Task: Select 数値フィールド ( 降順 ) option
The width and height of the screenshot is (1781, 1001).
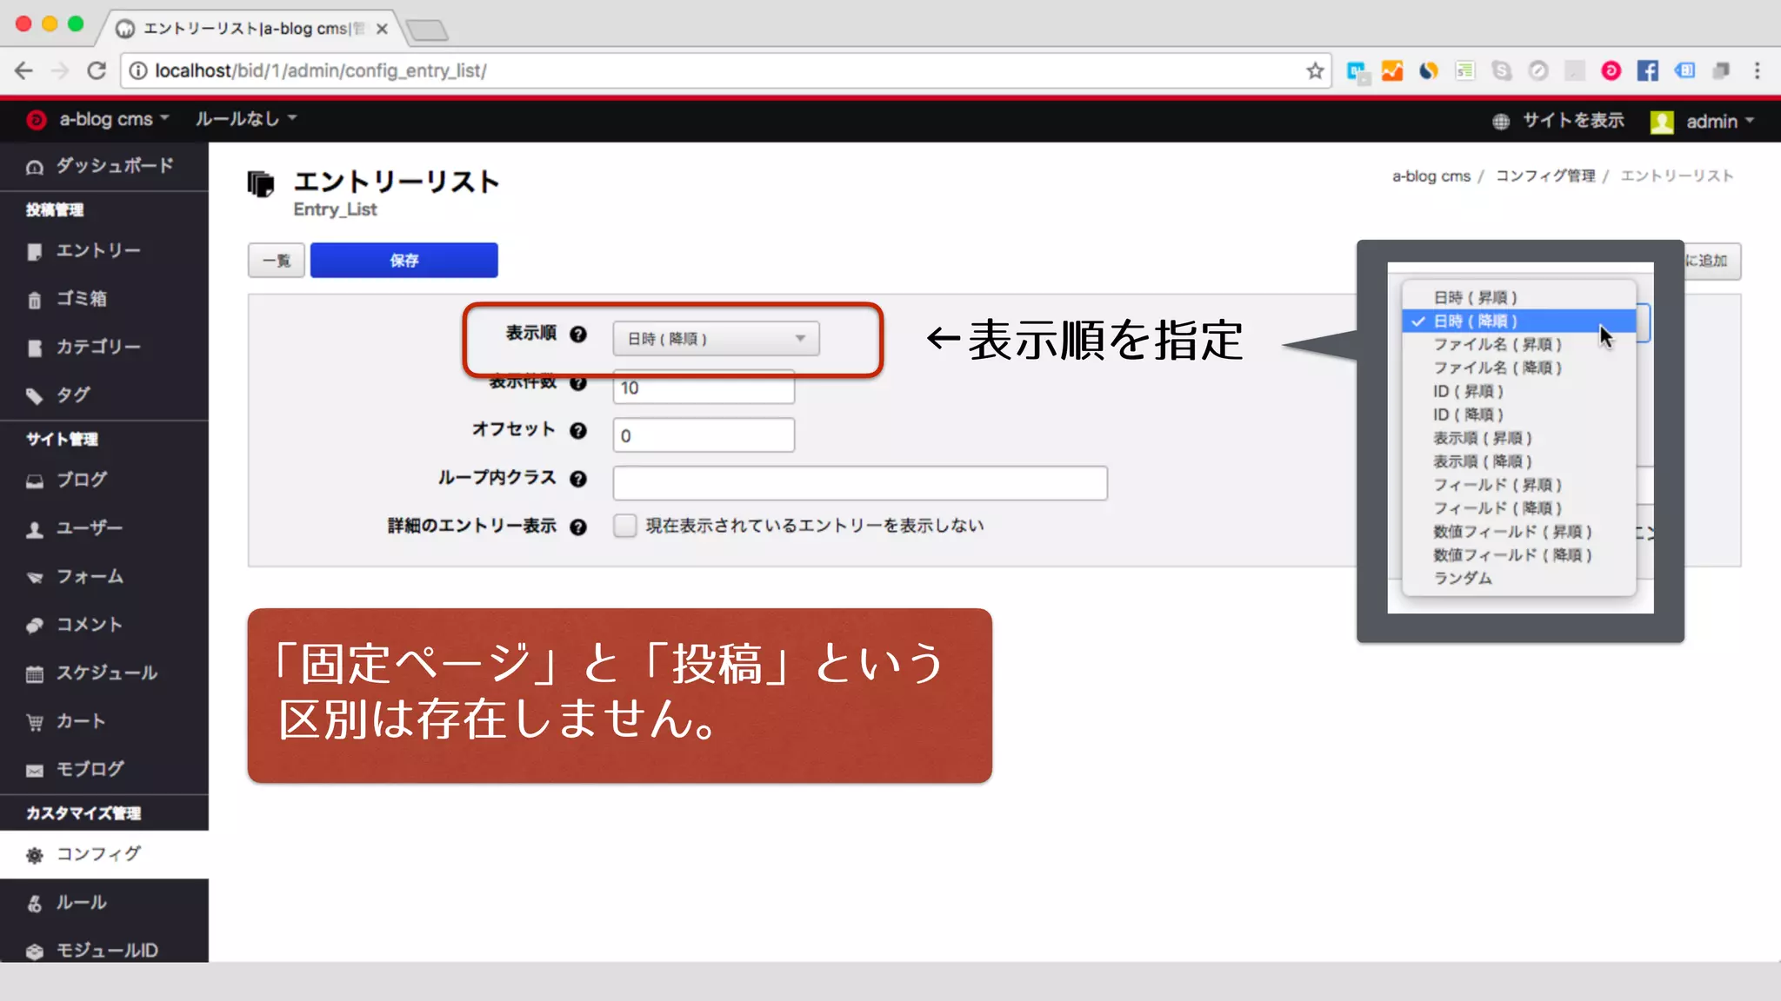Action: [1518, 555]
